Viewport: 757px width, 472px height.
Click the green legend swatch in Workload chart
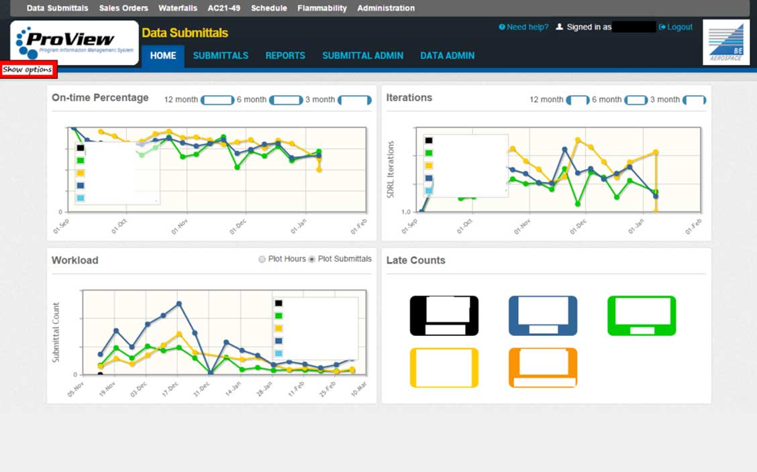tap(279, 316)
